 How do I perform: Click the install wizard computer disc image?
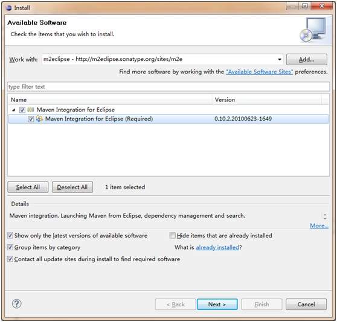click(313, 30)
